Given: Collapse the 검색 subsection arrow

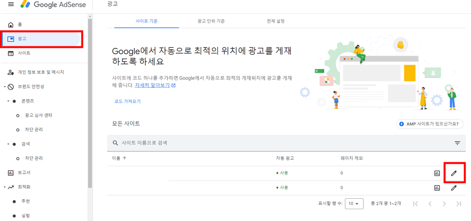Looking at the screenshot, I should pyautogui.click(x=8, y=144).
